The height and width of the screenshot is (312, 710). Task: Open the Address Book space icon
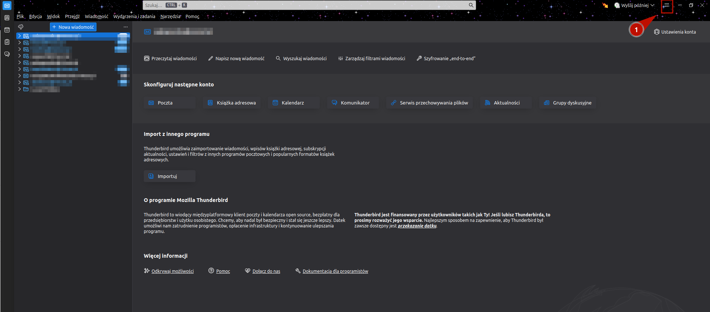[7, 18]
